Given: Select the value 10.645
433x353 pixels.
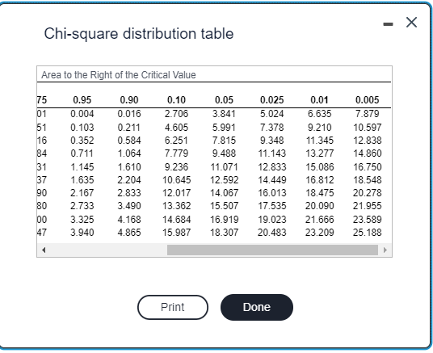Looking at the screenshot, I should pyautogui.click(x=176, y=180).
